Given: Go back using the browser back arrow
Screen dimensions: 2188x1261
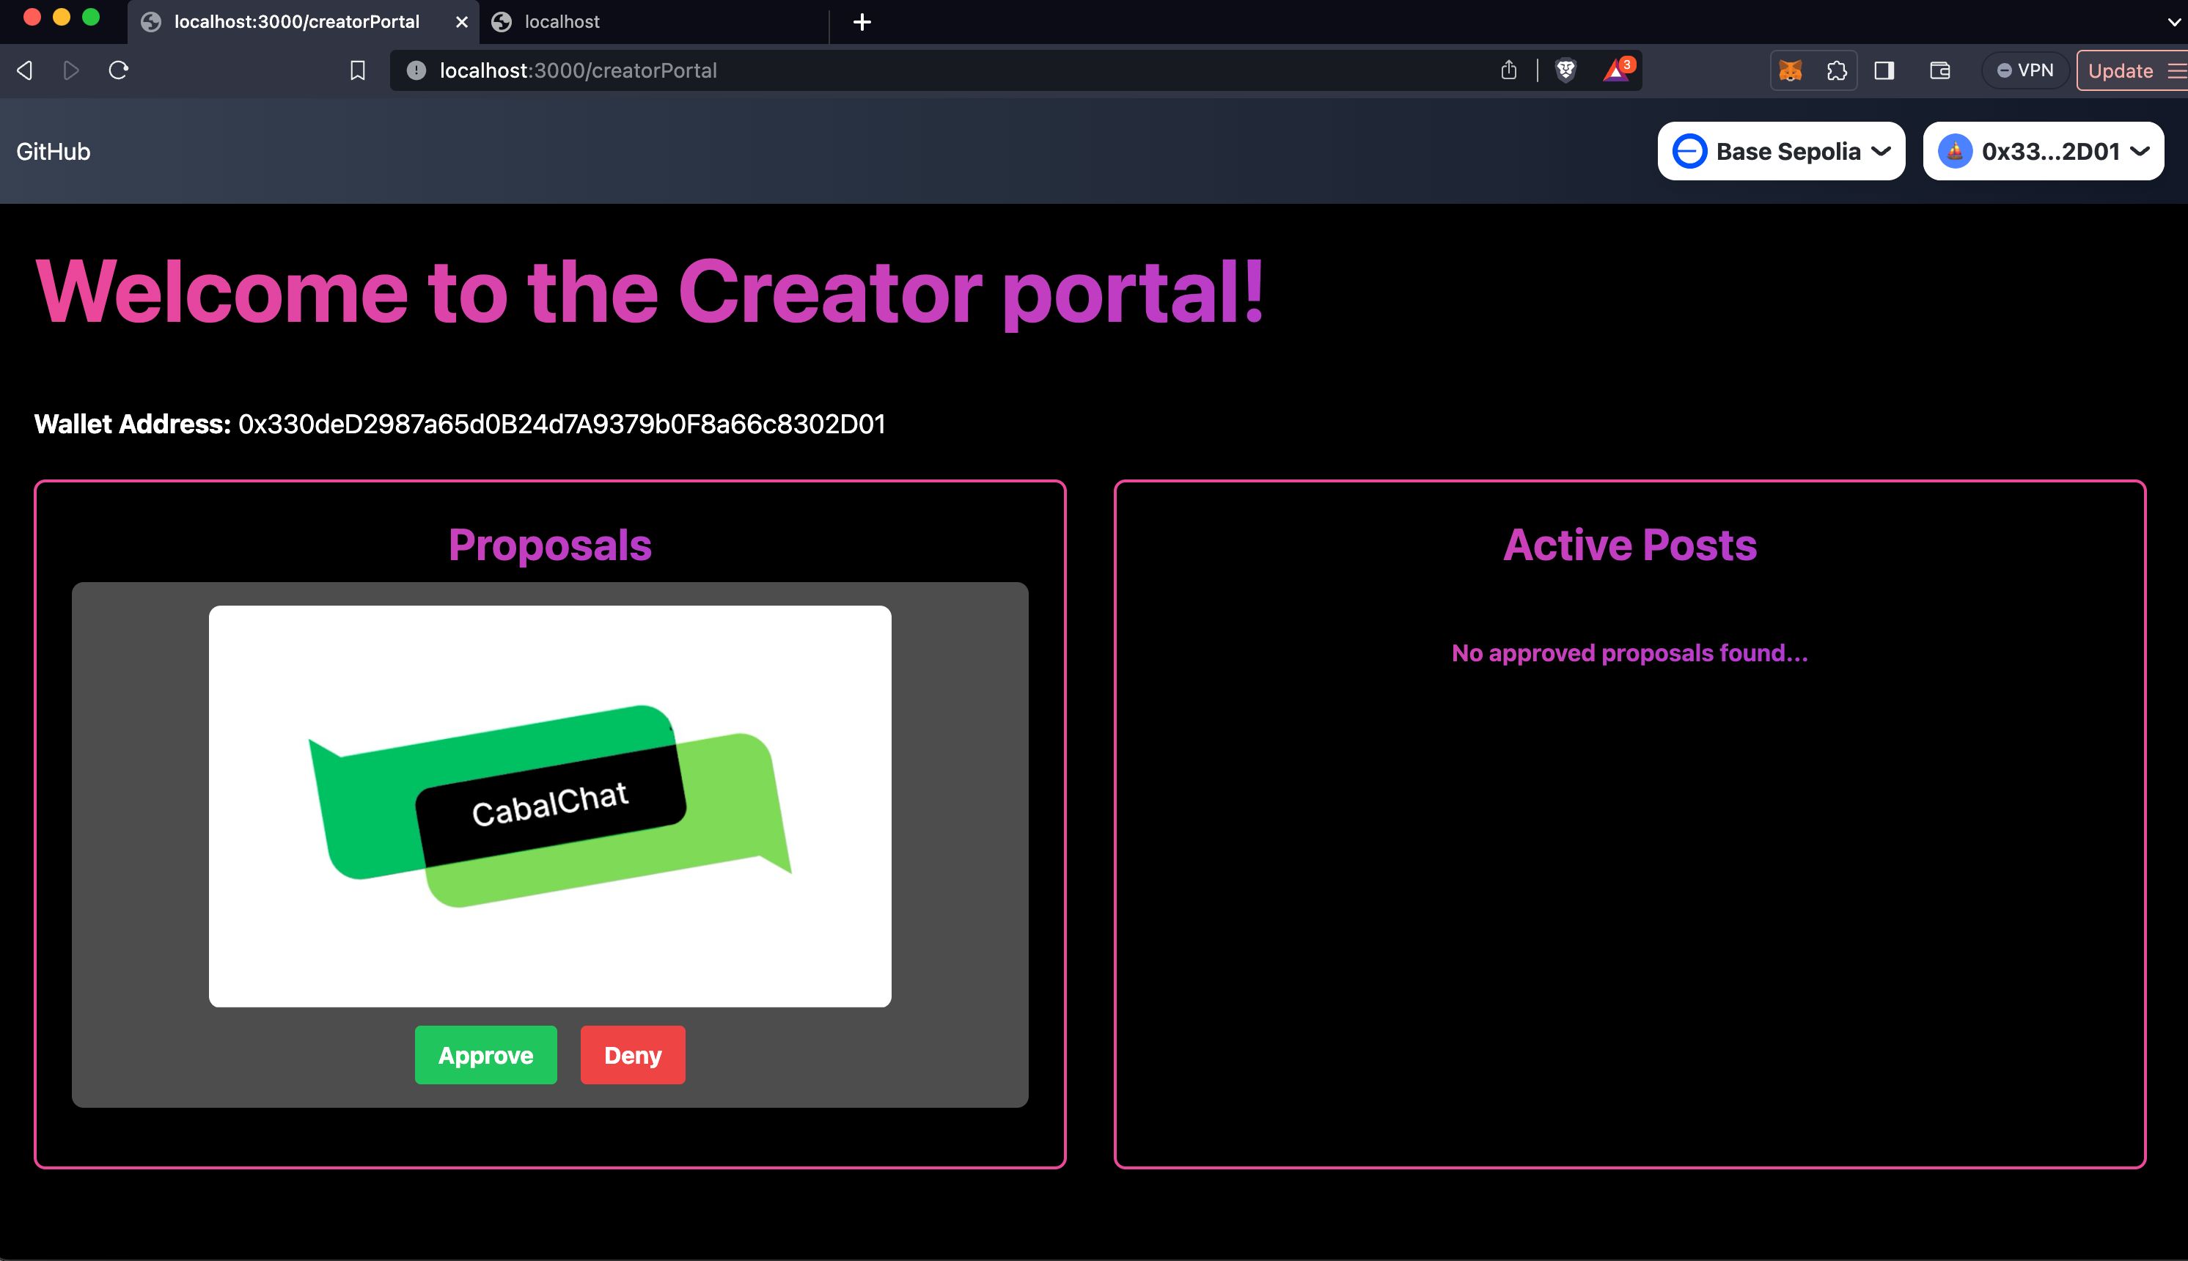Looking at the screenshot, I should pos(25,70).
